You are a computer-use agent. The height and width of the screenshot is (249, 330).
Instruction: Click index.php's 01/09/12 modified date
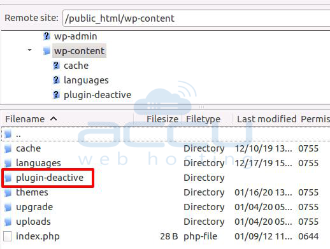click(263, 236)
